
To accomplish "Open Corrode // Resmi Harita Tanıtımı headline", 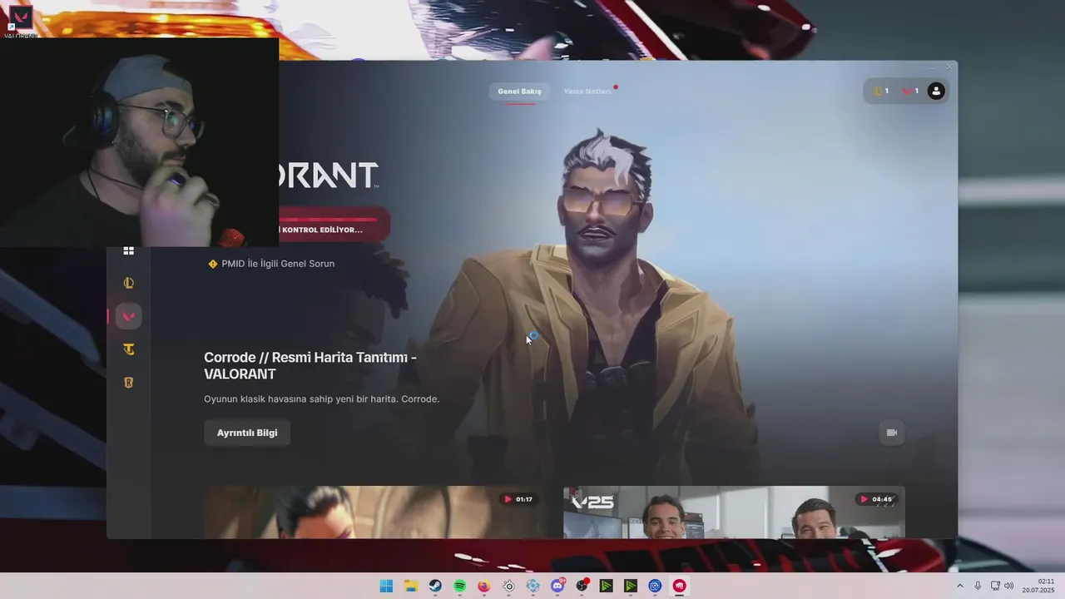I will [x=310, y=365].
